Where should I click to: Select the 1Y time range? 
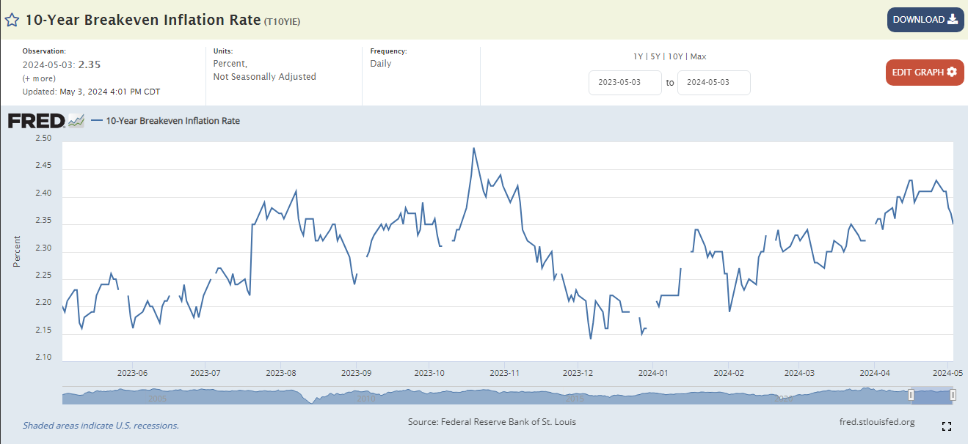pyautogui.click(x=638, y=56)
